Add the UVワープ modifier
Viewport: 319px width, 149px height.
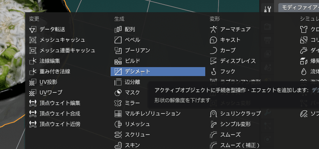(51, 92)
